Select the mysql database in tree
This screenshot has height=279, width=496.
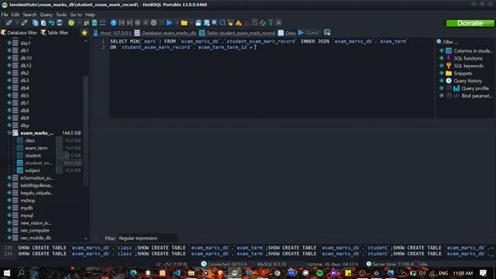tap(26, 215)
